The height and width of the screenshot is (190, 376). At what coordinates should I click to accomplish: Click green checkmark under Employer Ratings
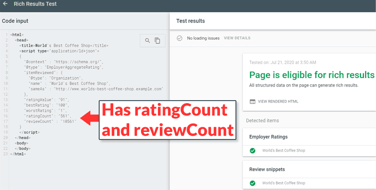[x=252, y=150]
